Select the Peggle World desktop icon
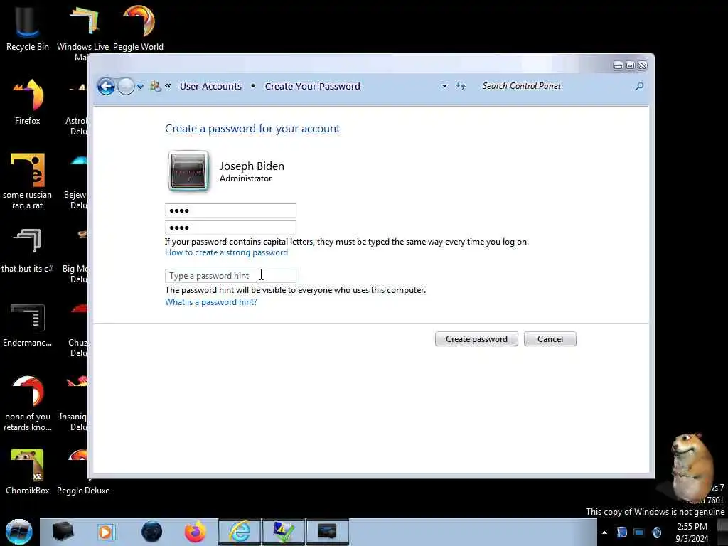This screenshot has width=728, height=546. [139, 28]
